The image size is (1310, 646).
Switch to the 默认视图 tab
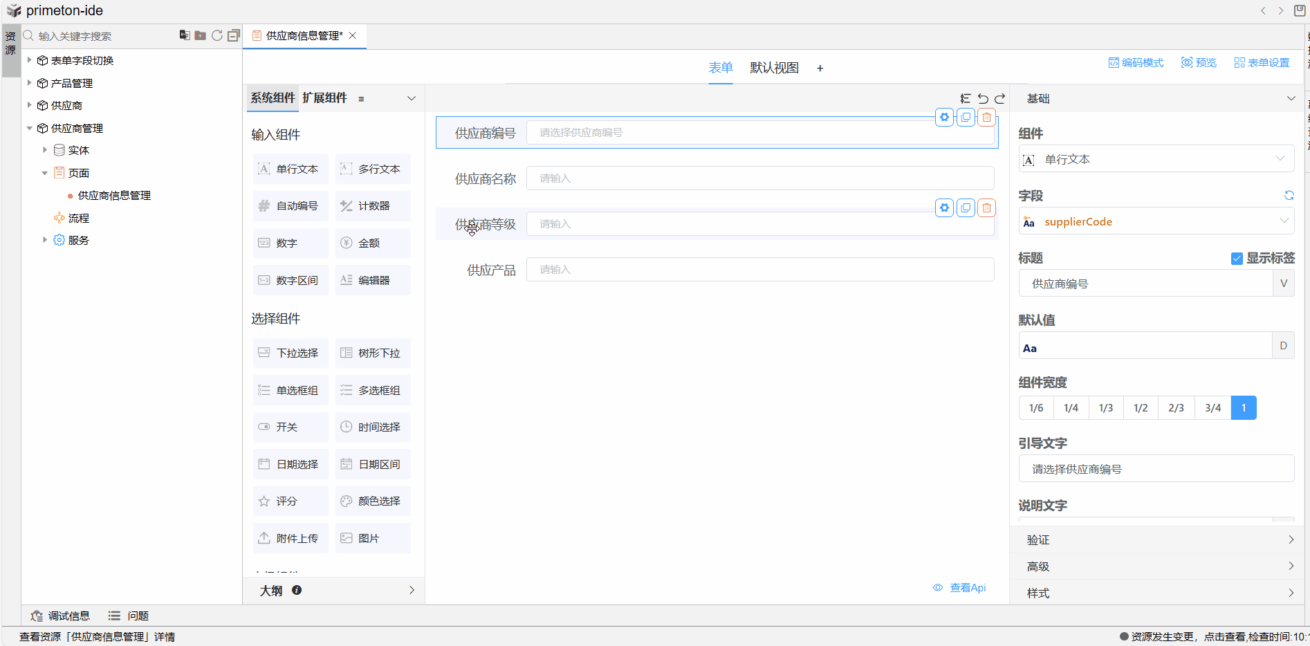click(774, 68)
